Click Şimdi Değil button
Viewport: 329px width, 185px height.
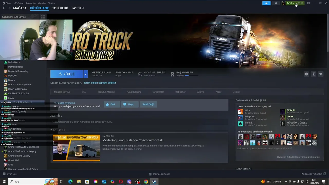148,104
